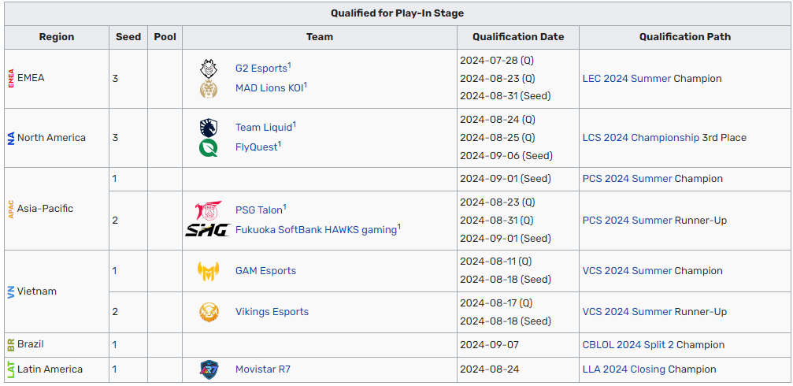The height and width of the screenshot is (386, 793).
Task: Click the Qualification Date column header
Action: [x=518, y=37]
